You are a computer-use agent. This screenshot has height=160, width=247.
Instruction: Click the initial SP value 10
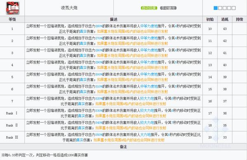210,29
